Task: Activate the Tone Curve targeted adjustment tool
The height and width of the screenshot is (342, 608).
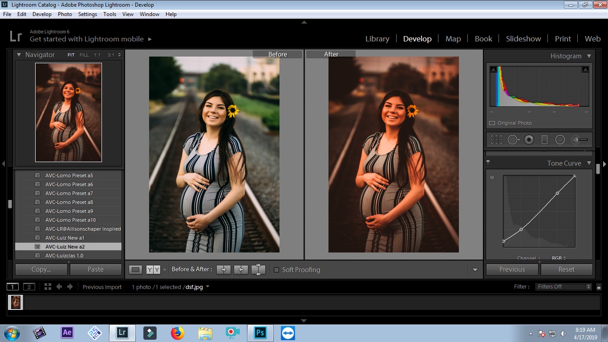Action: 492,177
